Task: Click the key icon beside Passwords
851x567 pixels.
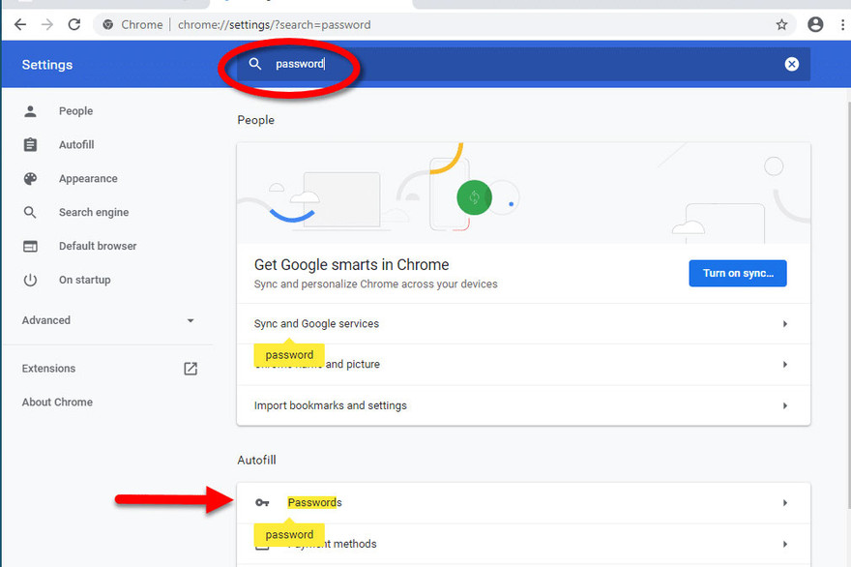Action: pos(262,502)
